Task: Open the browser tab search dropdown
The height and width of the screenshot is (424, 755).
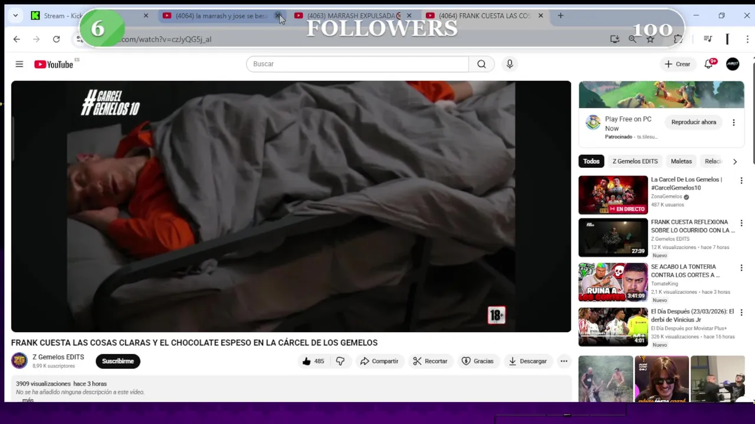Action: 15,15
